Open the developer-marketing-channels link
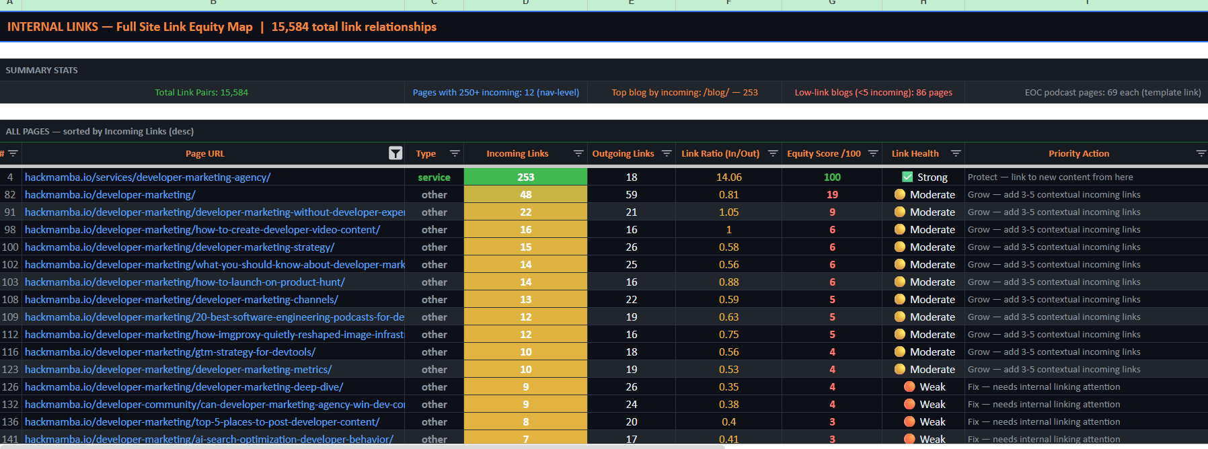 click(182, 299)
